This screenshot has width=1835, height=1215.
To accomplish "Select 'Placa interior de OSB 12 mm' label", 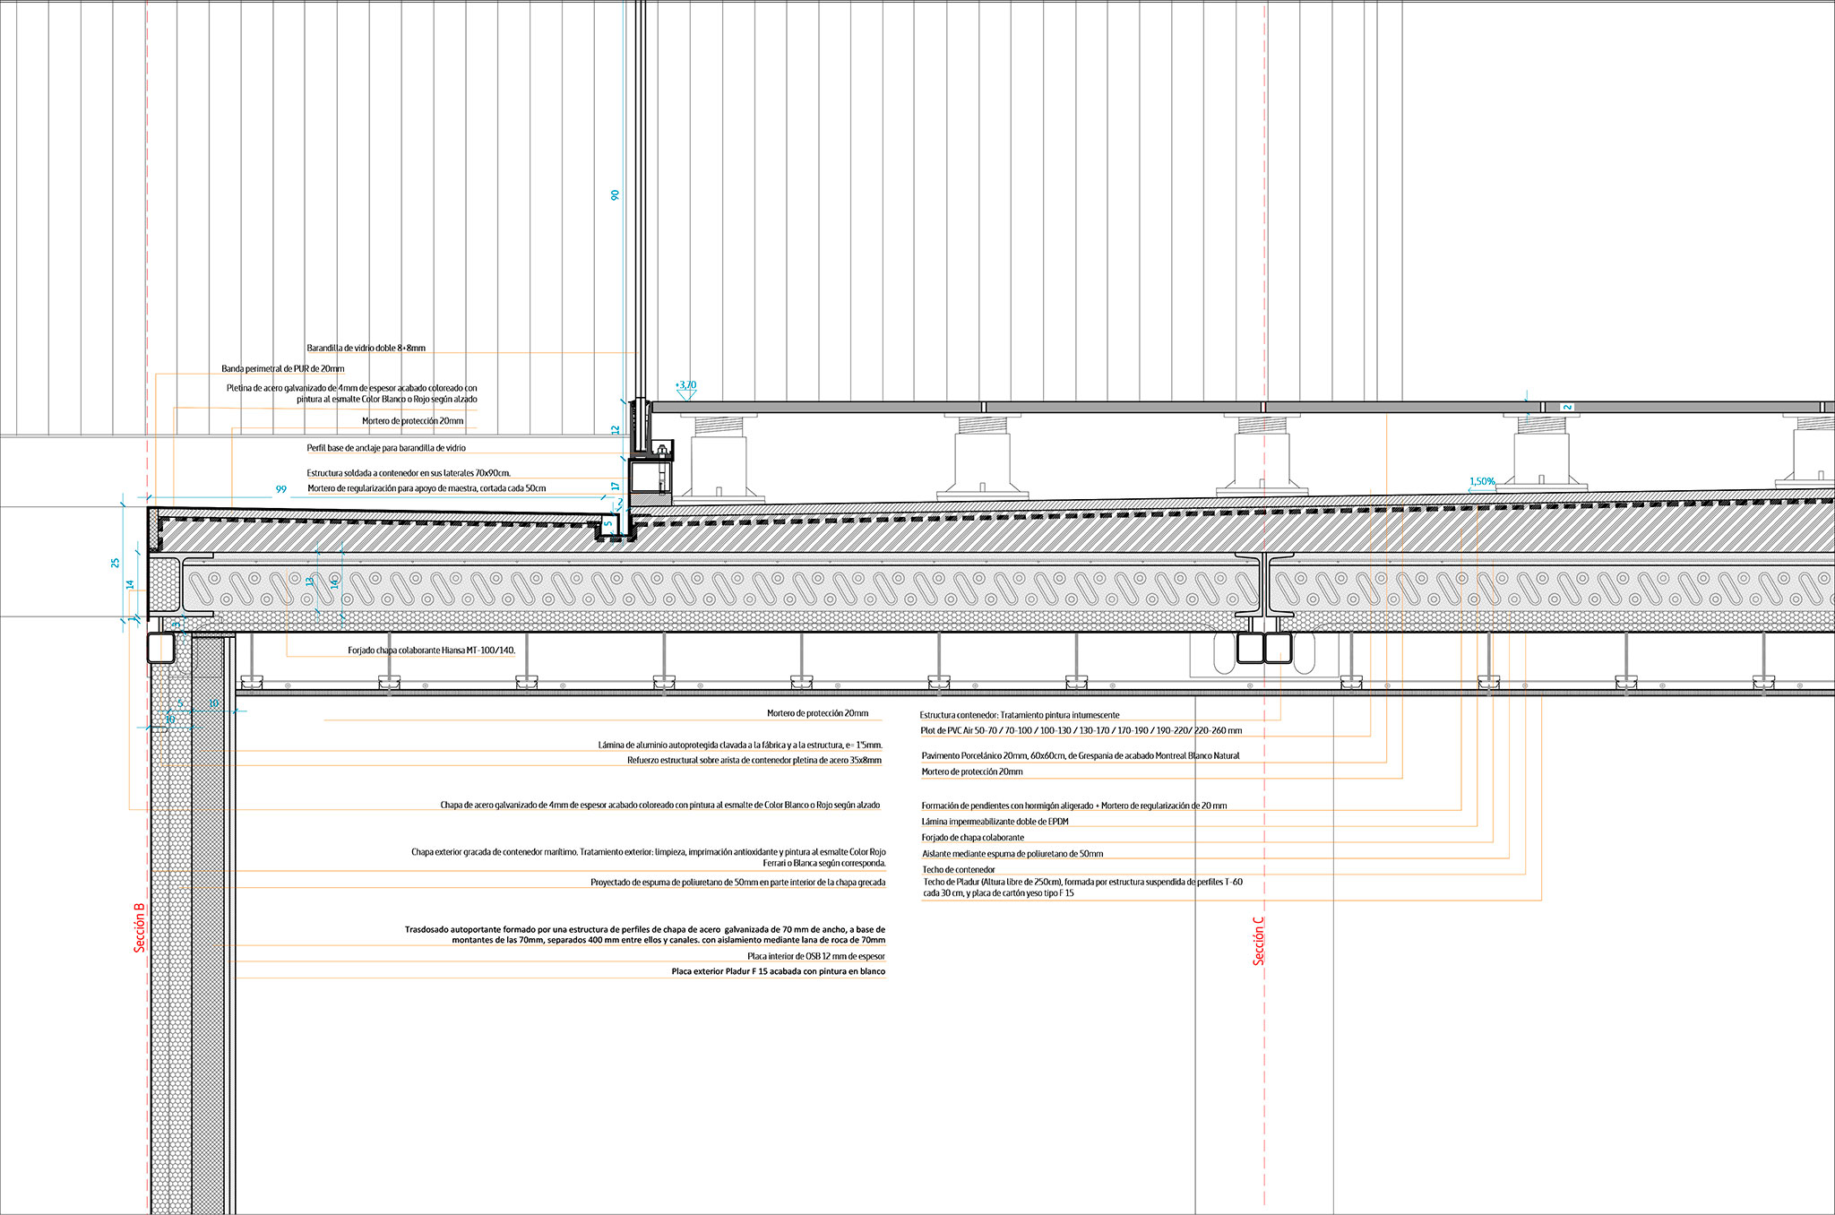I will tap(815, 957).
